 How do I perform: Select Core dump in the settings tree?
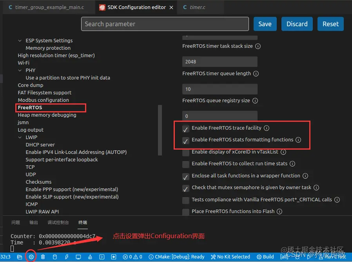[30, 85]
